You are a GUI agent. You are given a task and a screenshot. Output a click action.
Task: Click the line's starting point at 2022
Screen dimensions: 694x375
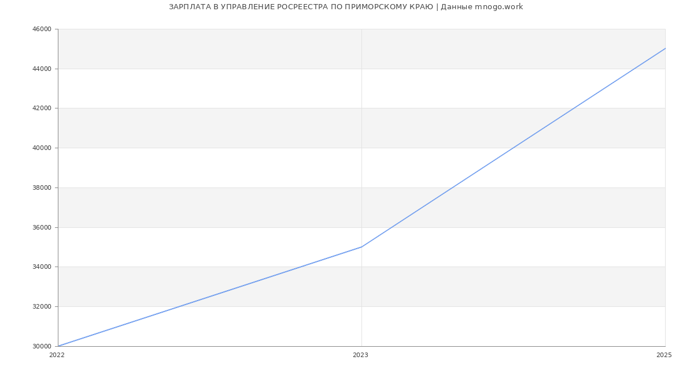[58, 346]
